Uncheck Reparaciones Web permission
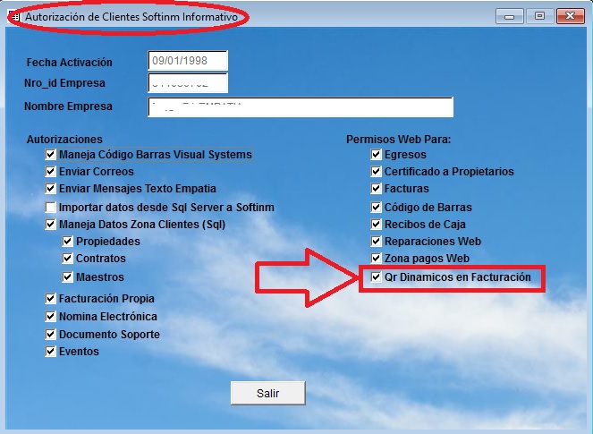This screenshot has height=434, width=593. pyautogui.click(x=376, y=242)
